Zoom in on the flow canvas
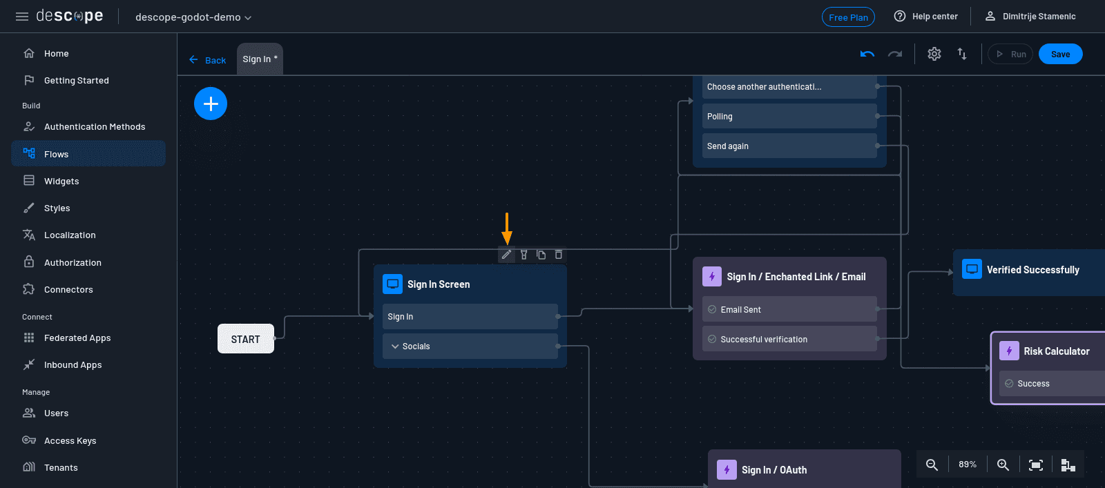The height and width of the screenshot is (488, 1105). 1003,465
